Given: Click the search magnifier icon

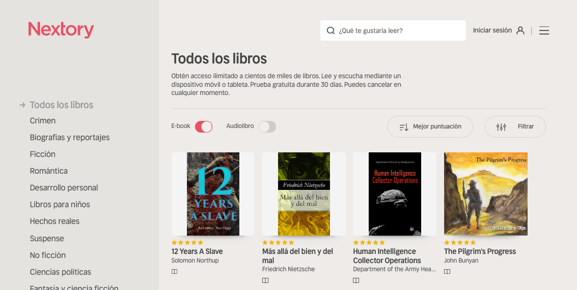Looking at the screenshot, I should [331, 30].
